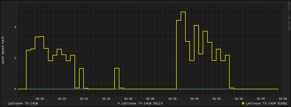The image size is (291, 107).
Task: Click the 02:10 time axis label
Action: [x=62, y=99]
